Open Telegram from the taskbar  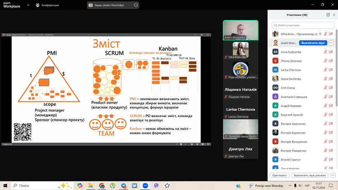pyautogui.click(x=124, y=185)
